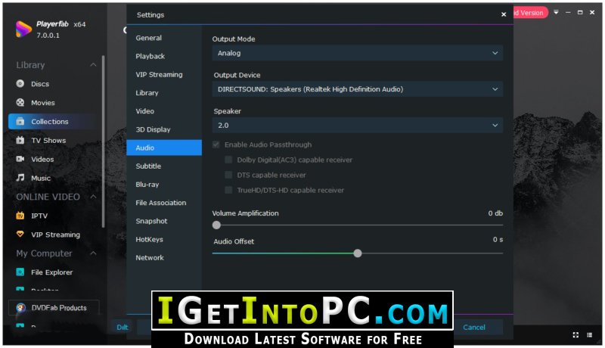Screen dimensions: 605x348
Task: Open the Videos camera icon
Action: (20, 160)
